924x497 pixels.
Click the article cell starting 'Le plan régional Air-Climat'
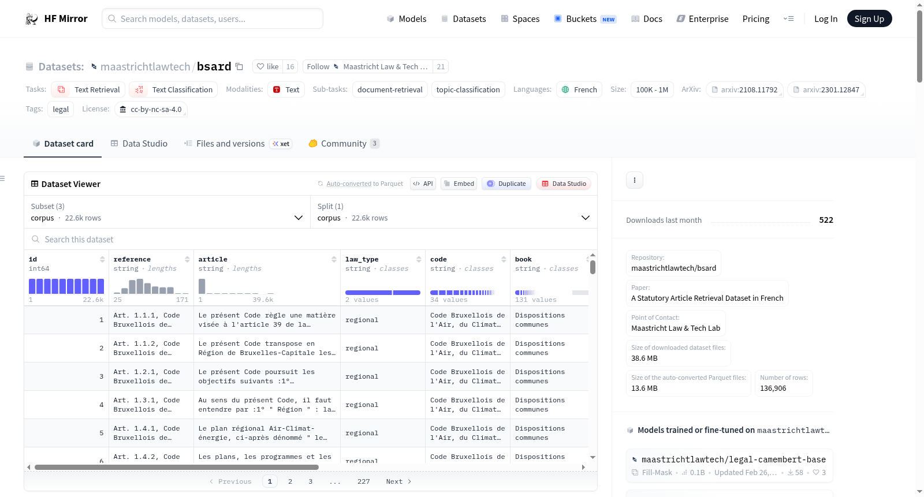point(267,434)
